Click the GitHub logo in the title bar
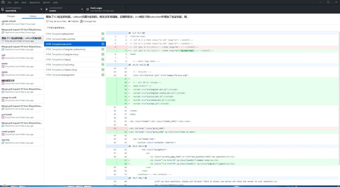The height and width of the screenshot is (187, 340). [2, 2]
